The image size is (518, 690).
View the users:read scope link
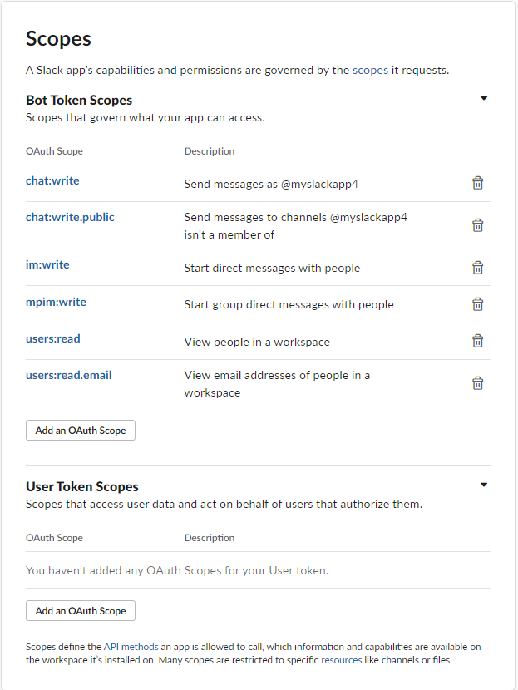[53, 339]
